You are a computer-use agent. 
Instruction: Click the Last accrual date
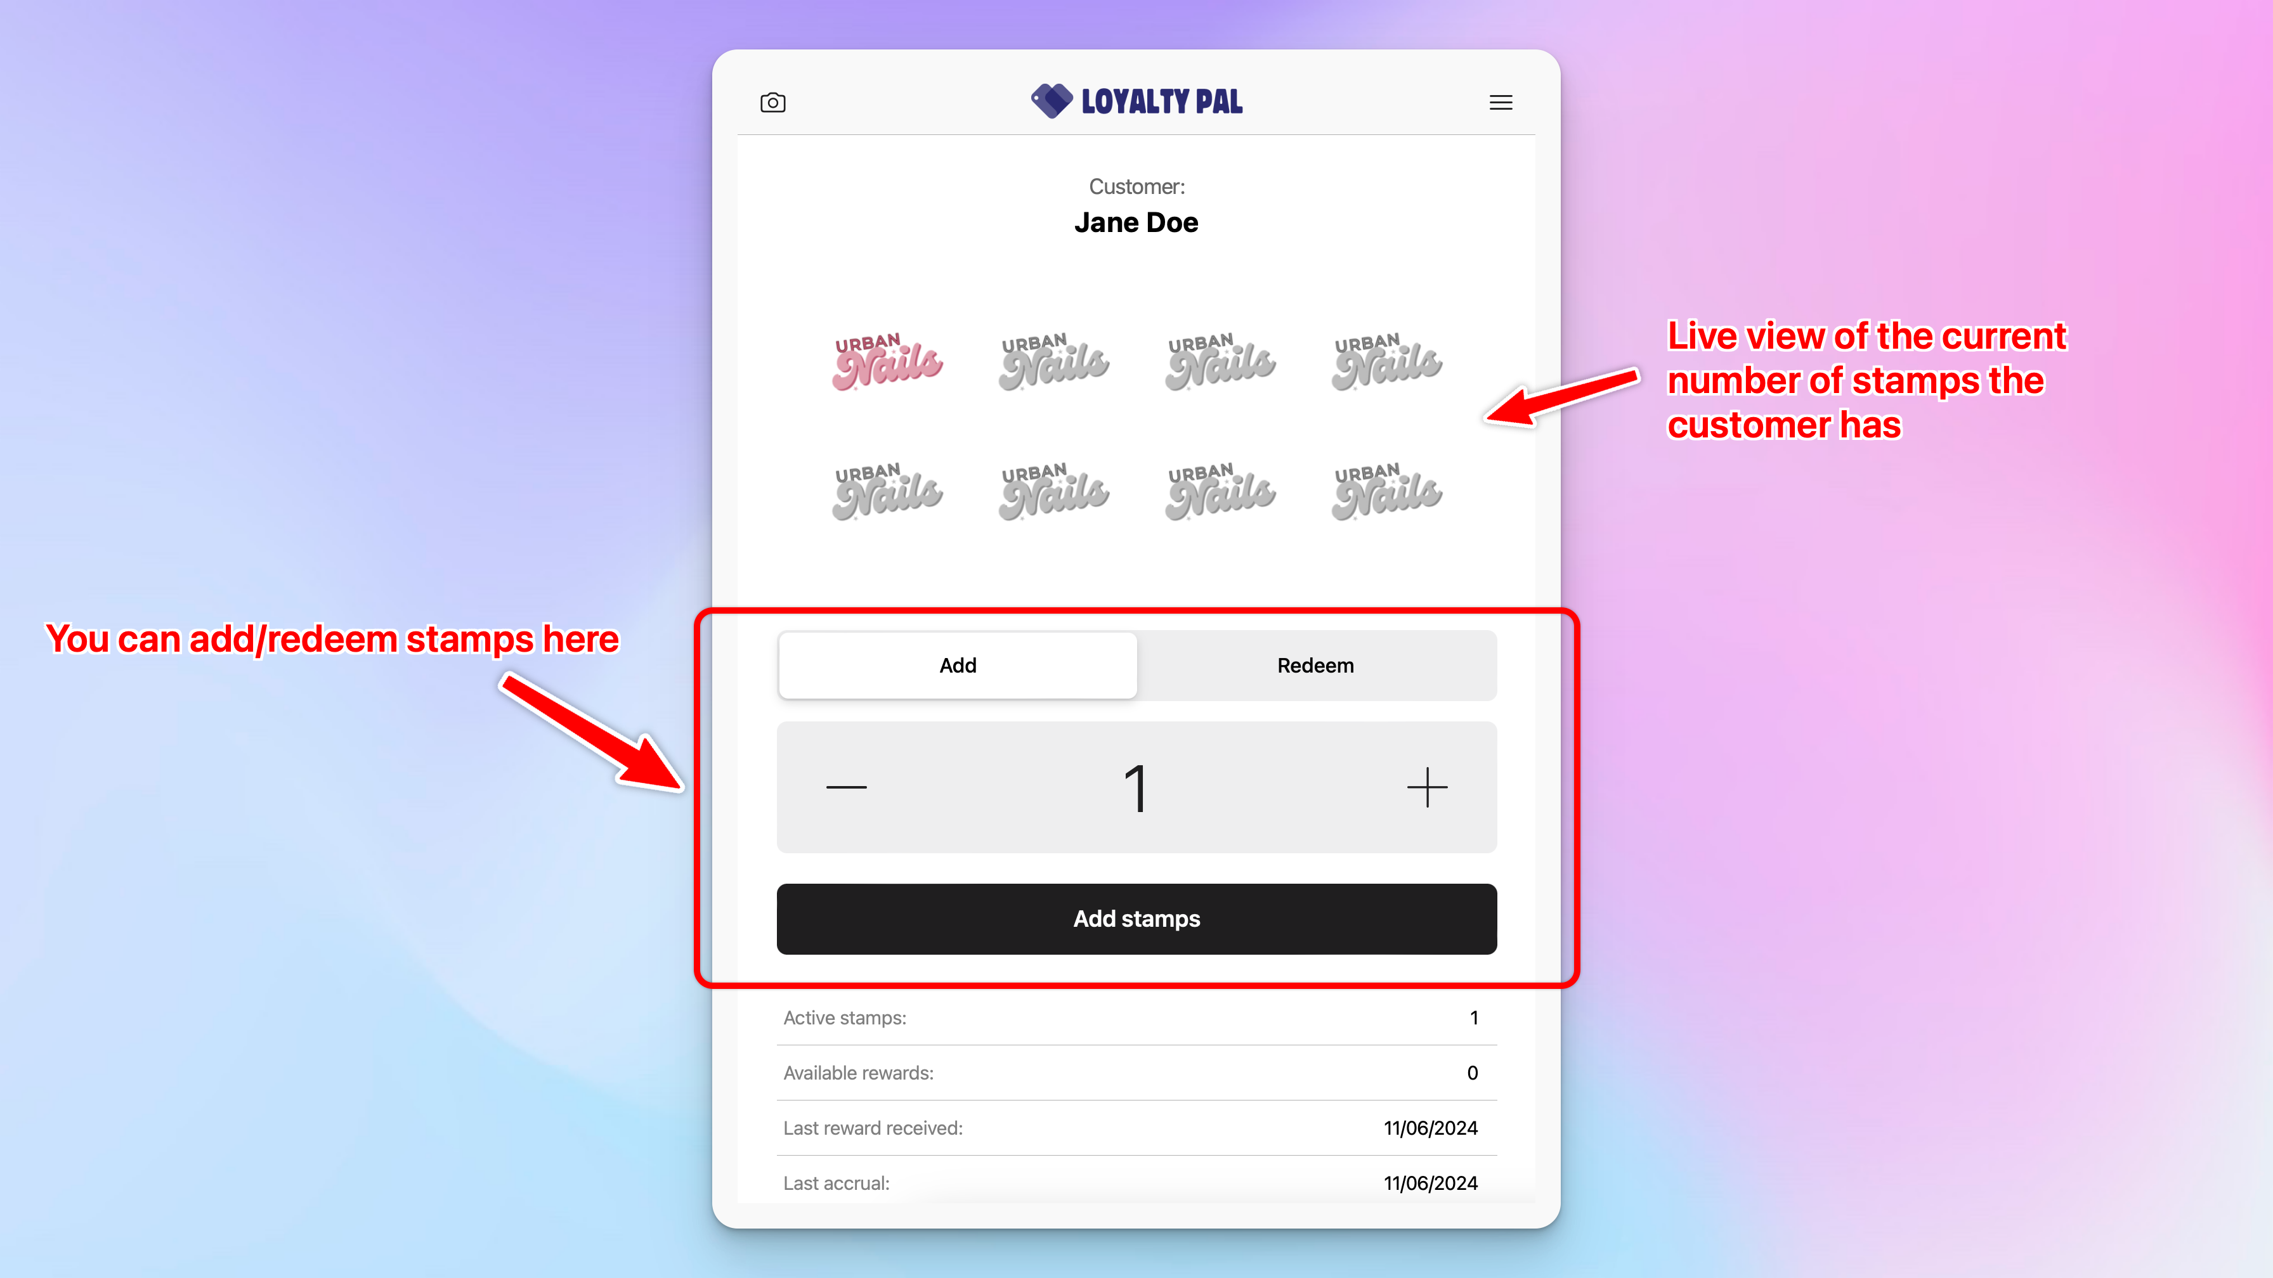pyautogui.click(x=1430, y=1184)
